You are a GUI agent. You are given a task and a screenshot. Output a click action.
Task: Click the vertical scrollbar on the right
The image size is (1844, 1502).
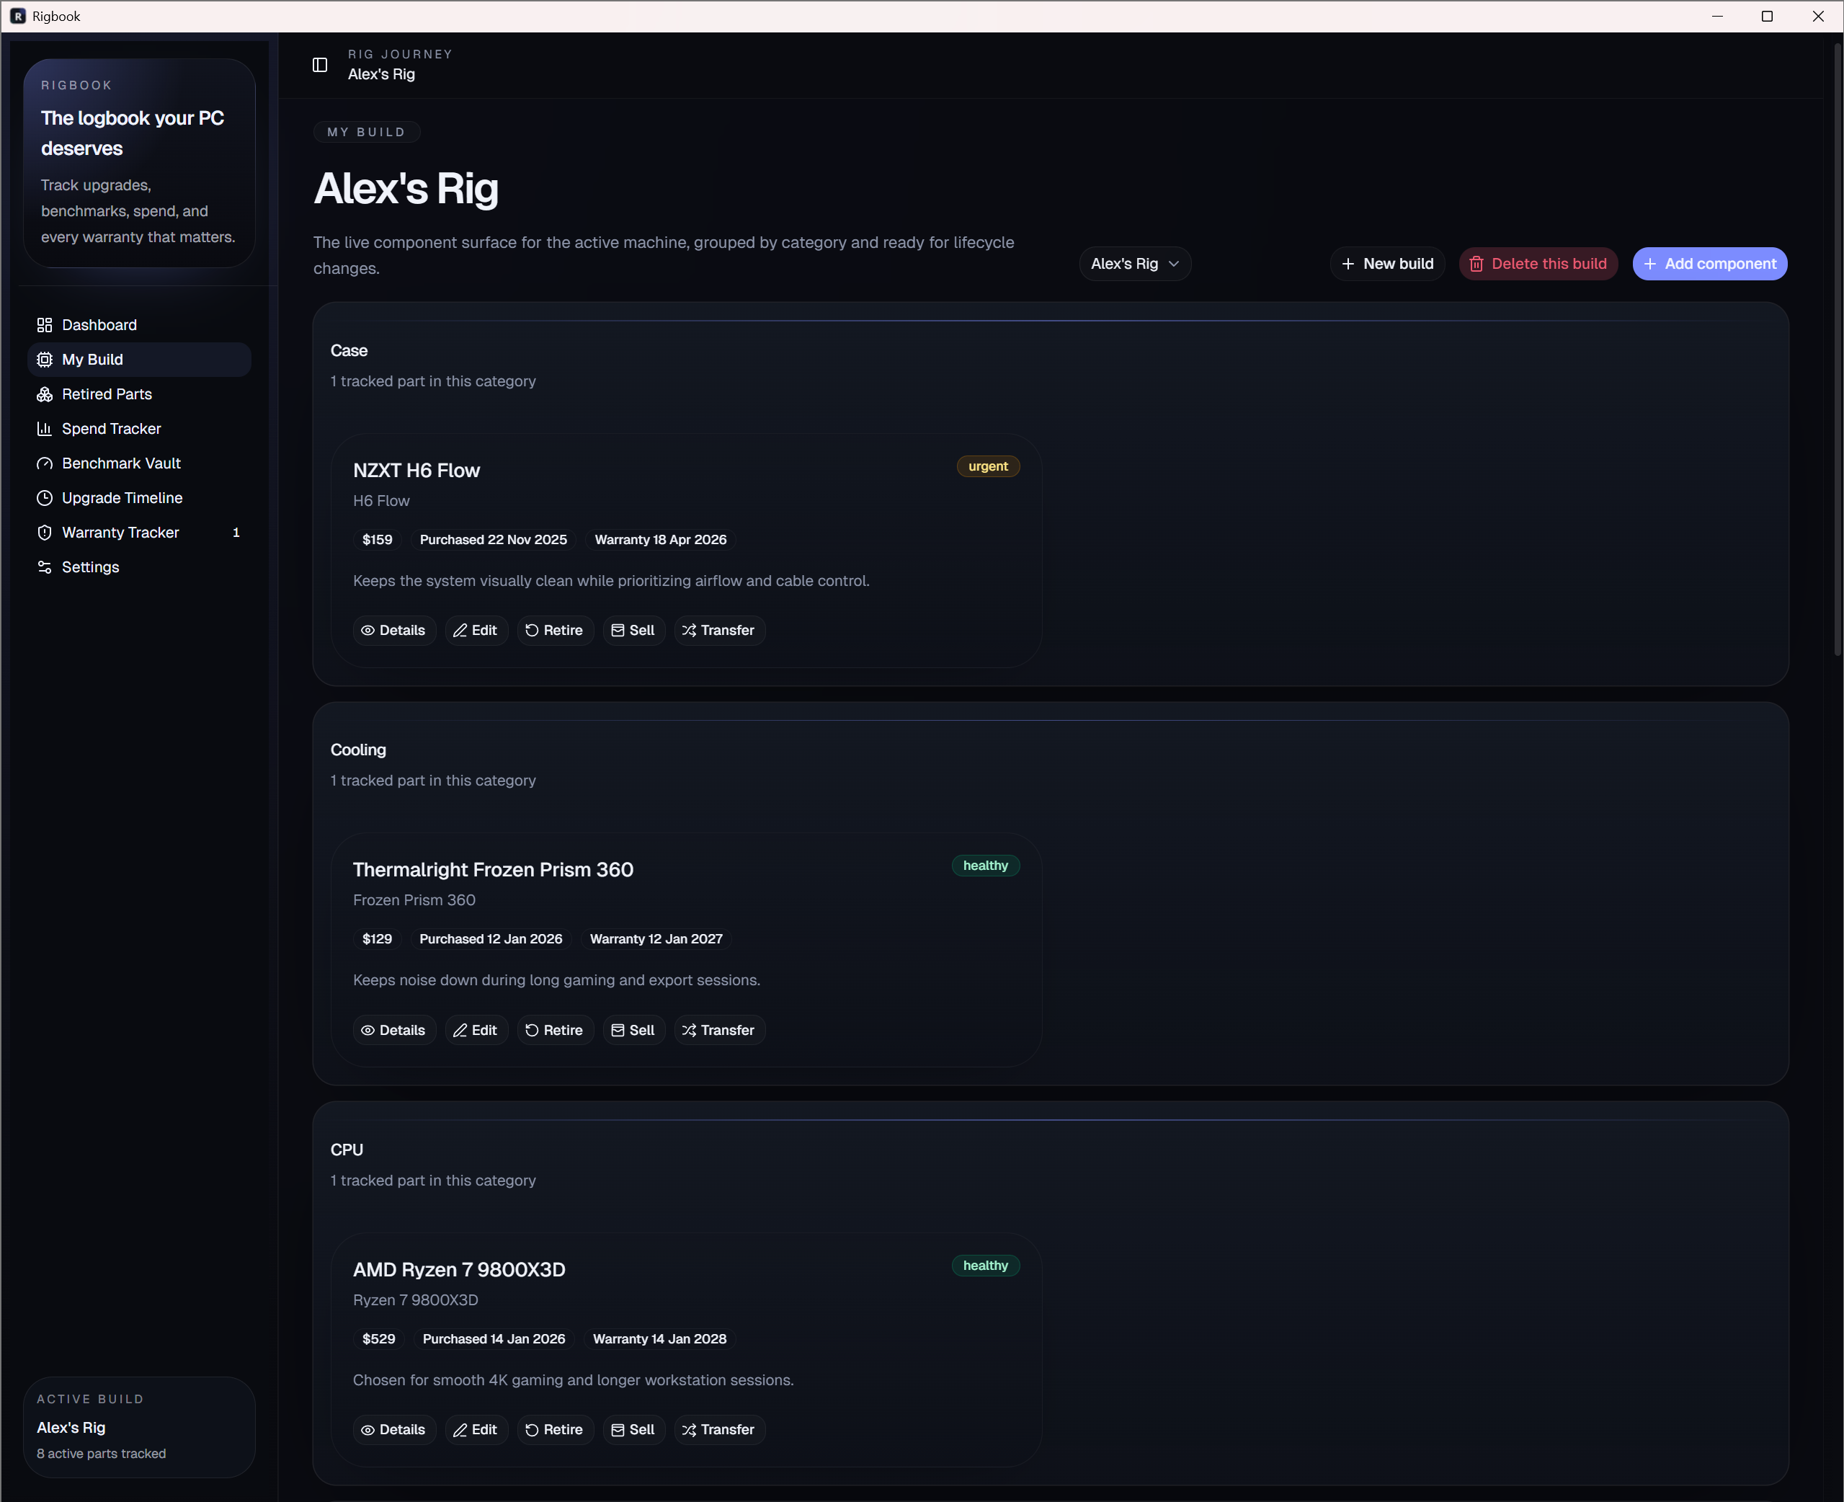(1837, 346)
